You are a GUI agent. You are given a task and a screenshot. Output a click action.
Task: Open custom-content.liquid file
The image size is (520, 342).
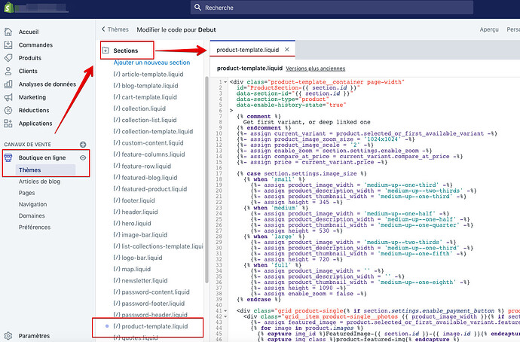[152, 143]
